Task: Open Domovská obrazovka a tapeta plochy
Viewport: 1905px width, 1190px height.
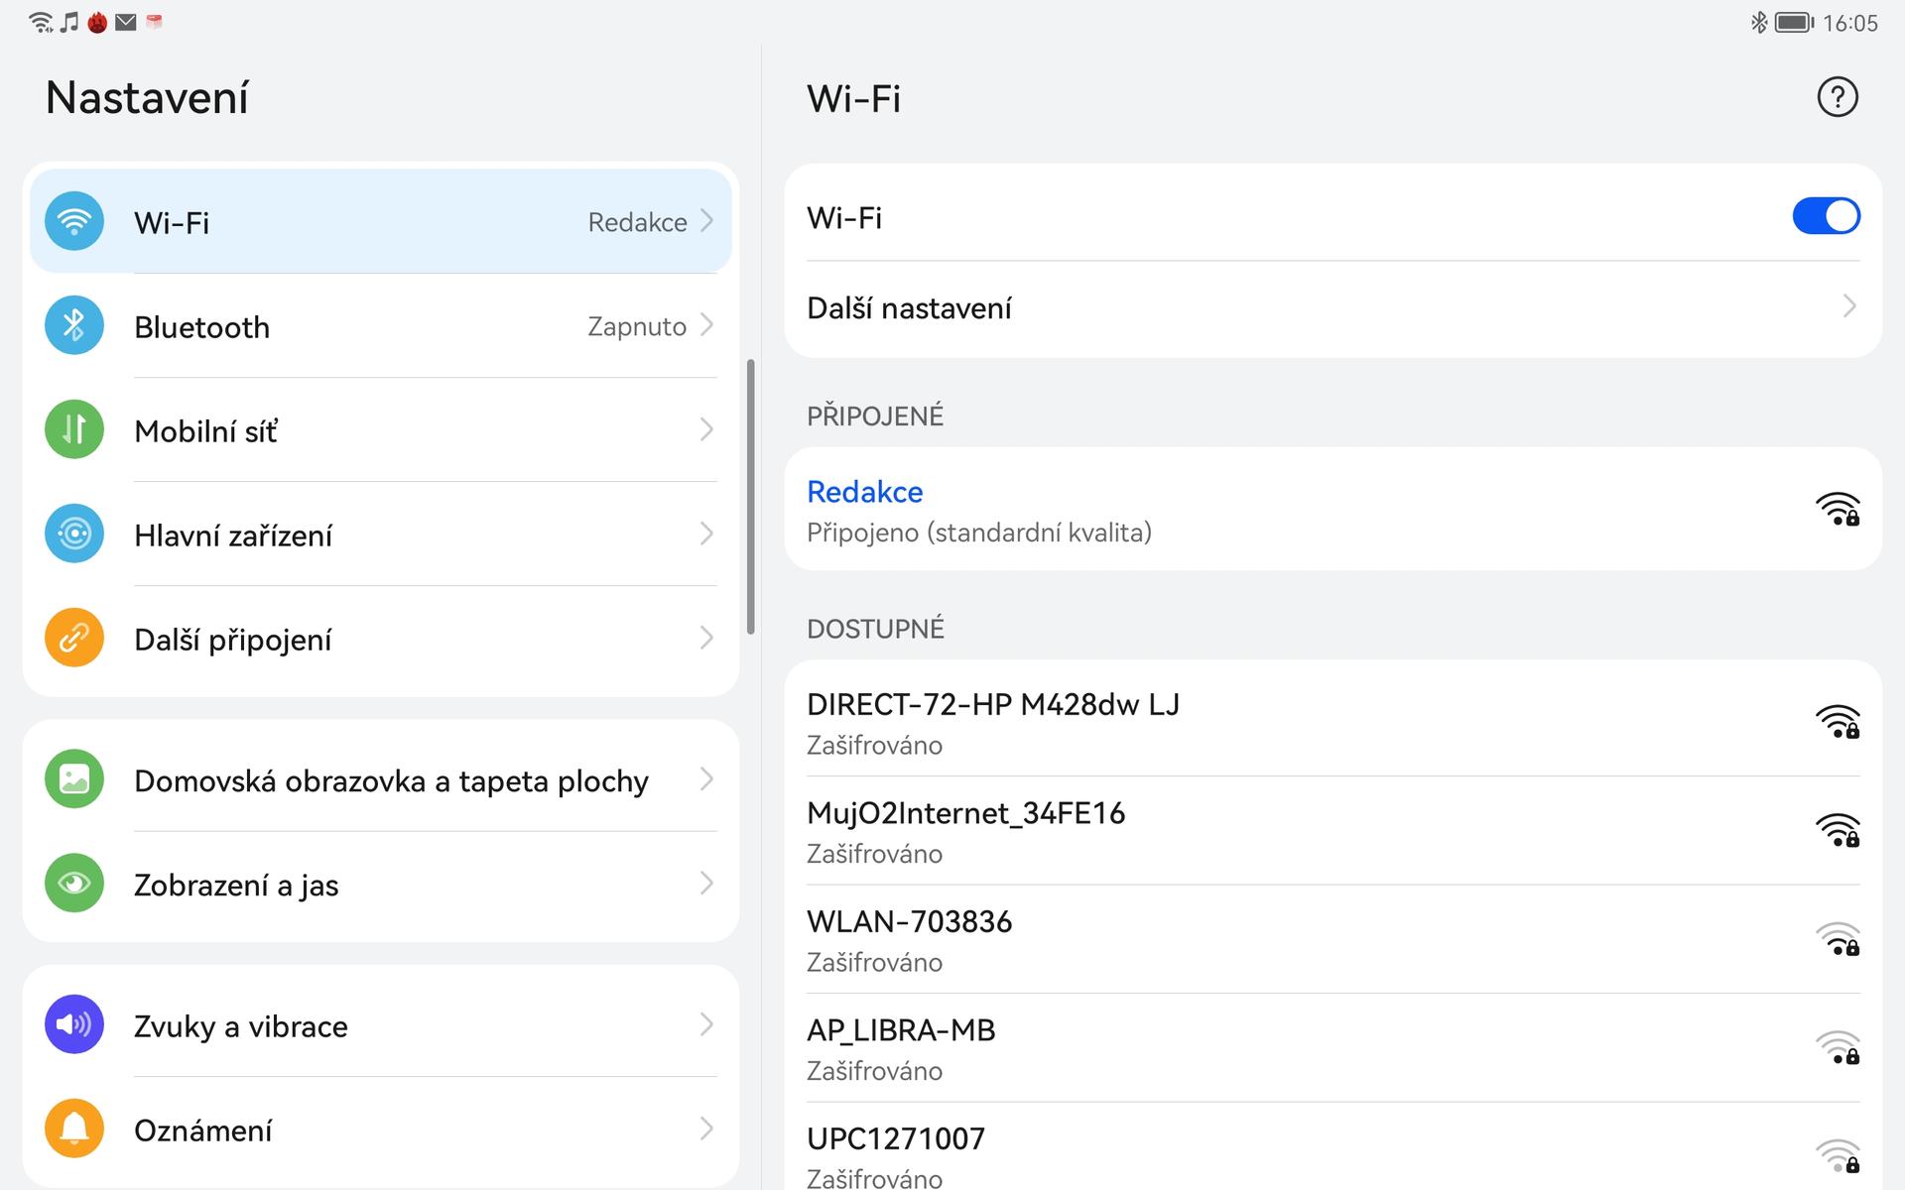Action: [x=381, y=779]
